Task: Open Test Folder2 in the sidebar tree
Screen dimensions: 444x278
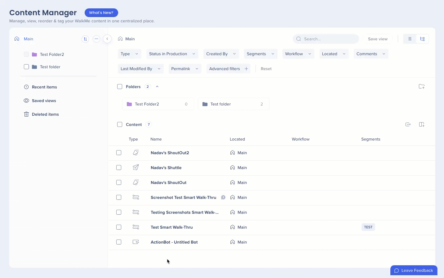Action: coord(52,54)
